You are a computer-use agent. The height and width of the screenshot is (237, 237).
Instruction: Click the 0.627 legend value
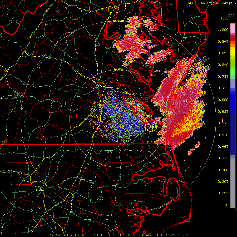pos(223,112)
